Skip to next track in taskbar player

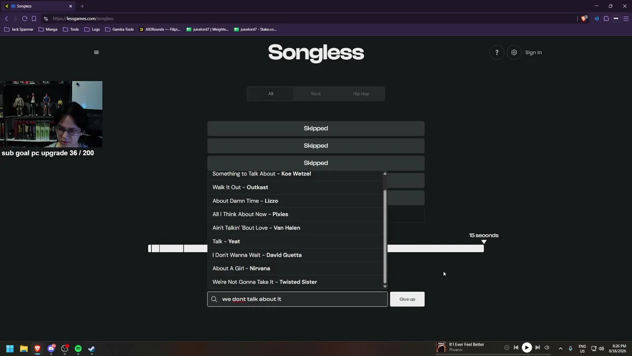point(537,348)
